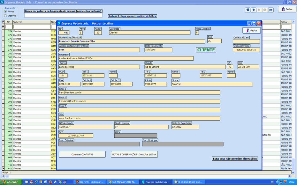Click the disabled last record arrow
The width and height of the screenshot is (297, 185).
(265, 10)
